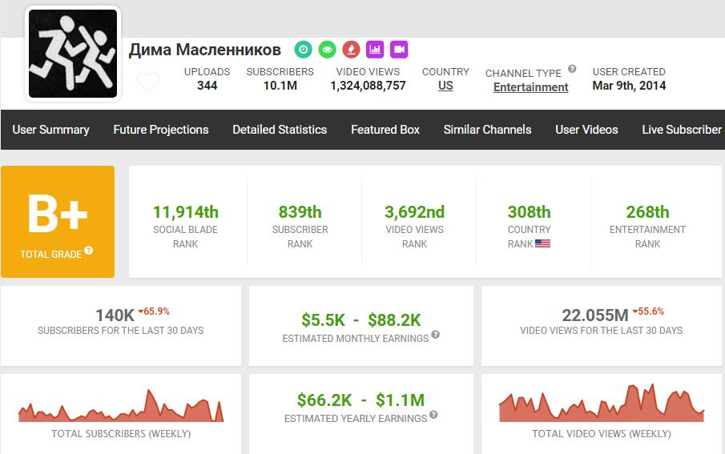Viewport: 725px width, 454px height.
Task: Open the yearly earnings help question mark
Action: (x=433, y=415)
